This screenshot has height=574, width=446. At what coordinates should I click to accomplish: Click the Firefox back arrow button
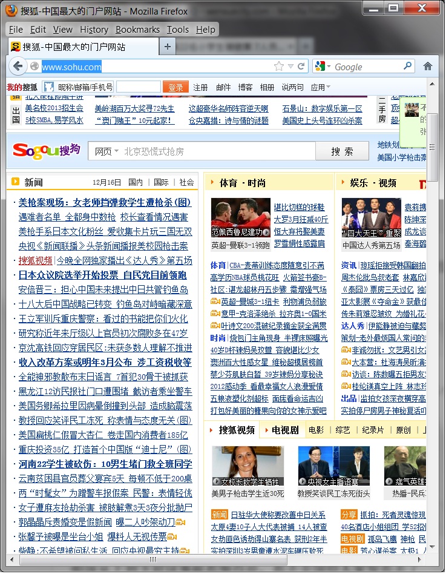click(x=18, y=66)
